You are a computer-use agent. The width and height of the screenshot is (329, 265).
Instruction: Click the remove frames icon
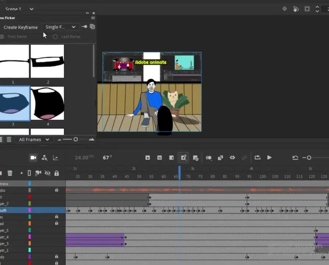[195, 158]
